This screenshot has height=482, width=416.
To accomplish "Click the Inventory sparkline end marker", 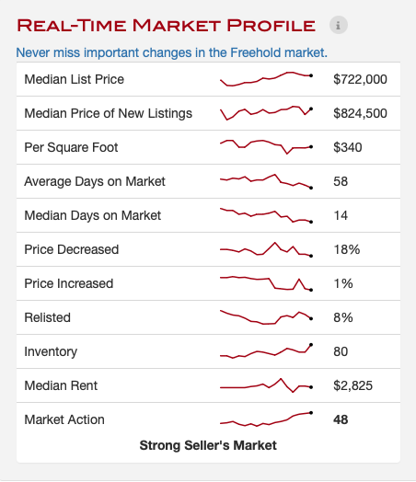I will (x=311, y=345).
